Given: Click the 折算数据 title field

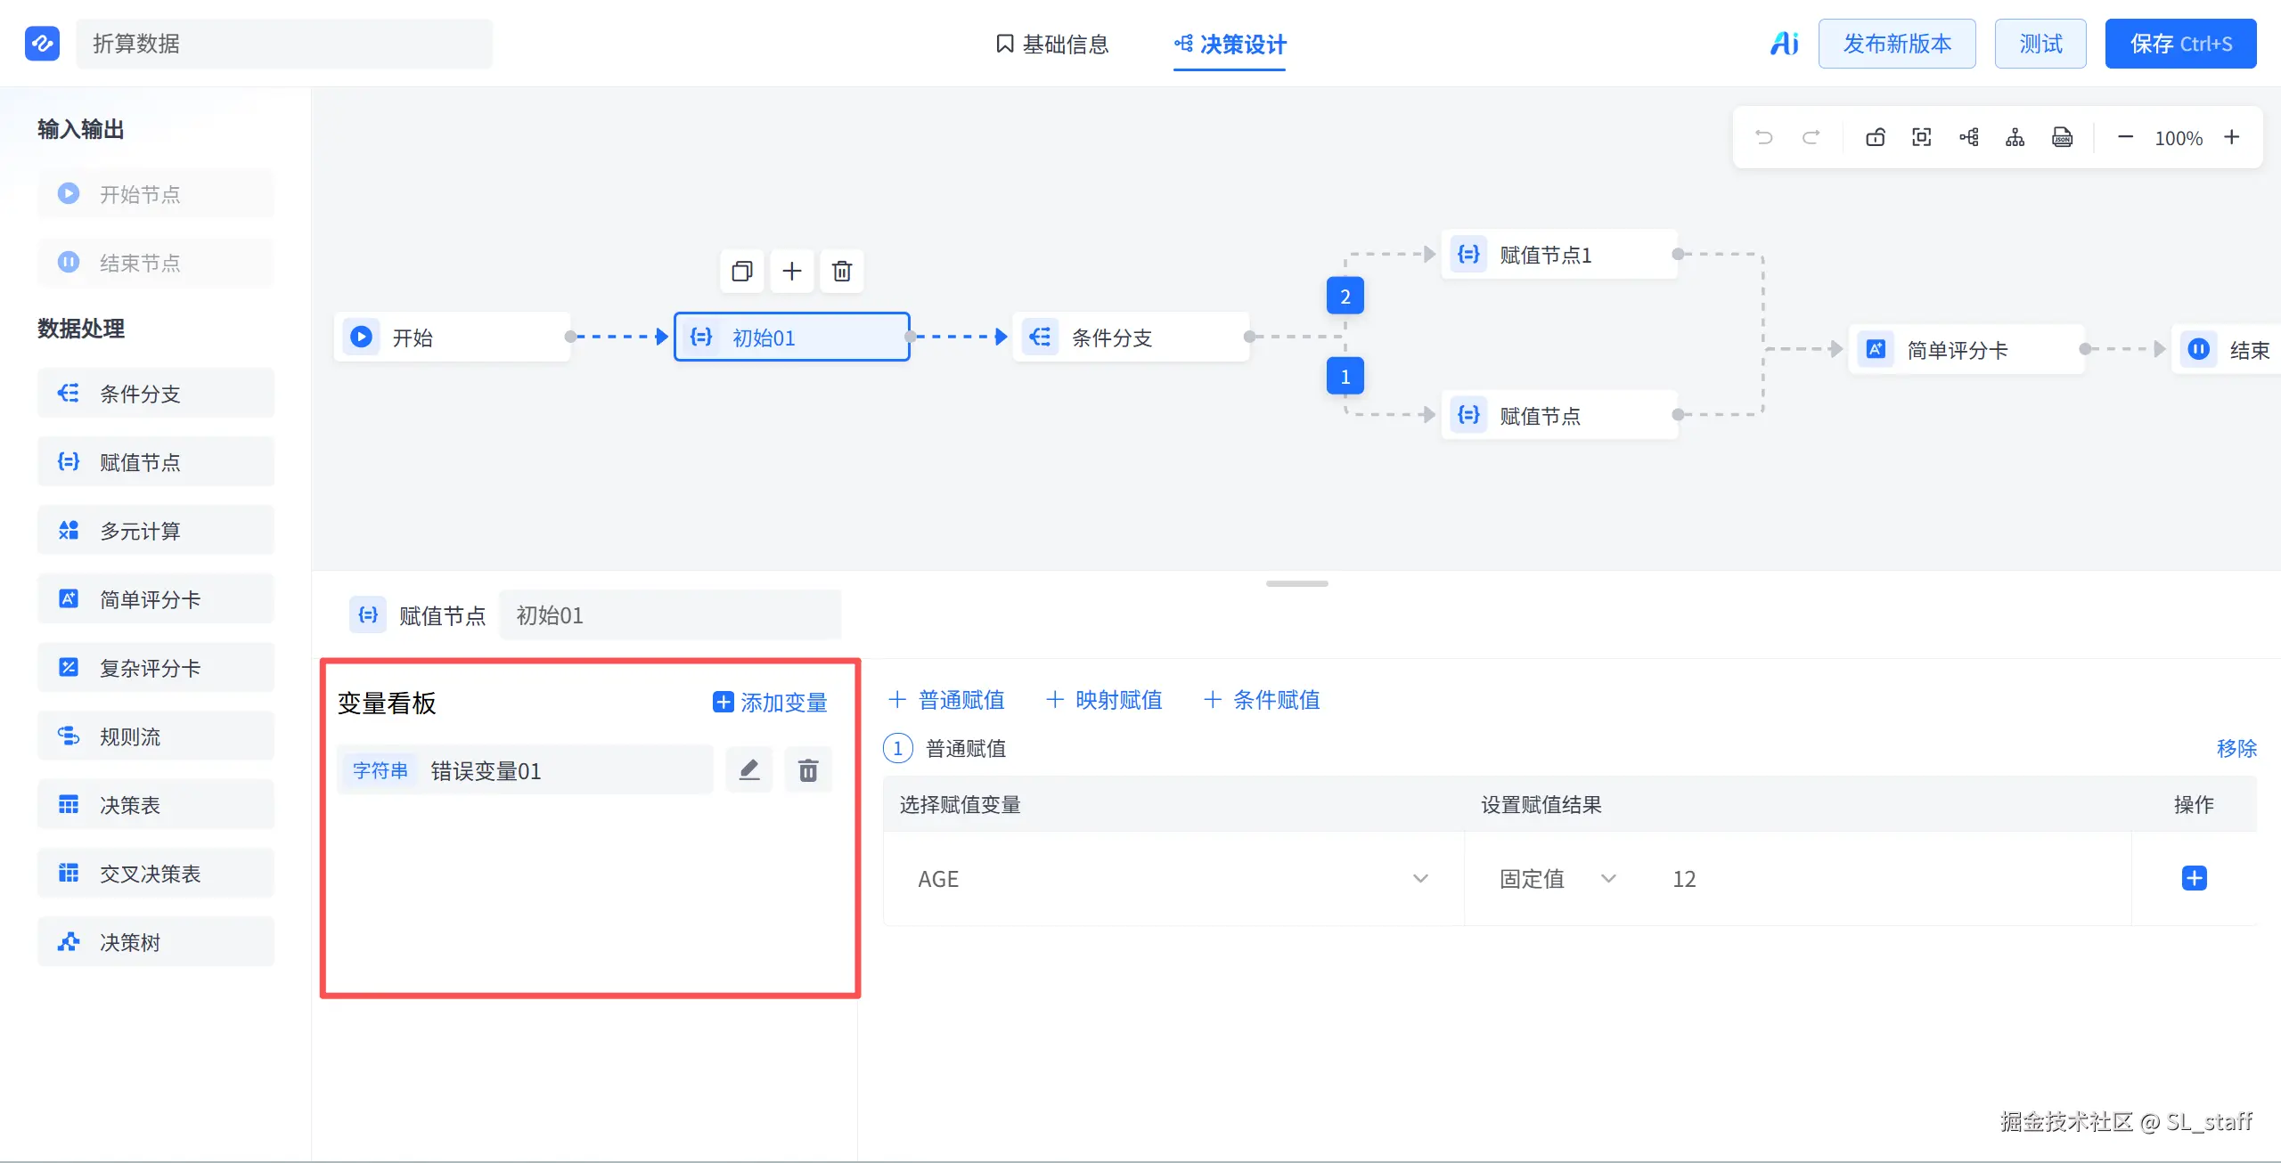Looking at the screenshot, I should coord(284,44).
